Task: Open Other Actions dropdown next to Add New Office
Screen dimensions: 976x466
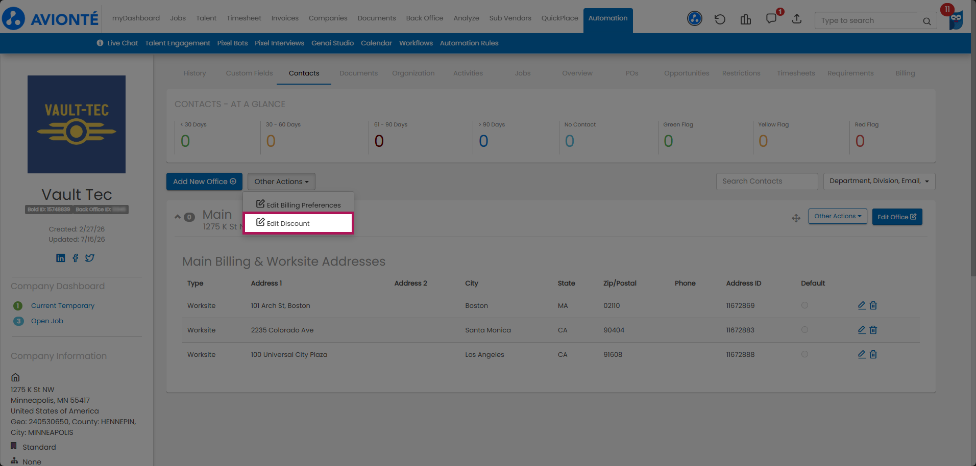Action: [281, 182]
